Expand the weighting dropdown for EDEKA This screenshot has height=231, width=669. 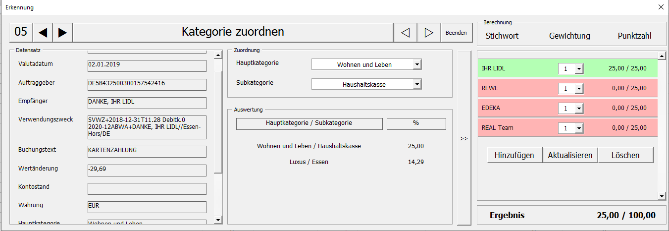pyautogui.click(x=579, y=108)
